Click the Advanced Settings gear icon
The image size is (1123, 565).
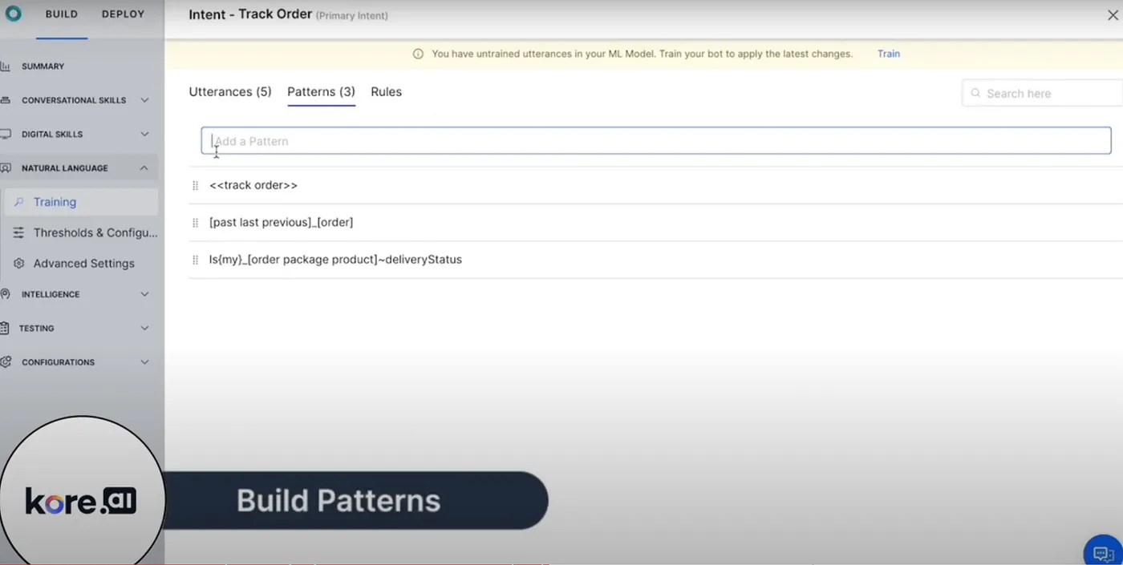19,263
